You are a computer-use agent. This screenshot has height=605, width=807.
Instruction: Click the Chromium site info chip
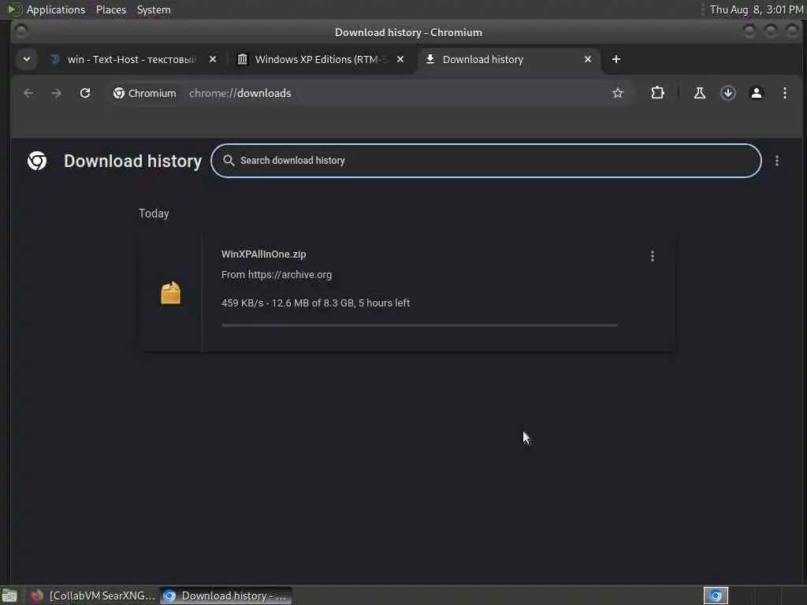145,93
